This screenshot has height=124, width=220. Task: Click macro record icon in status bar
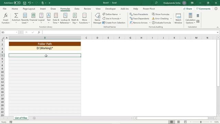point(11,122)
